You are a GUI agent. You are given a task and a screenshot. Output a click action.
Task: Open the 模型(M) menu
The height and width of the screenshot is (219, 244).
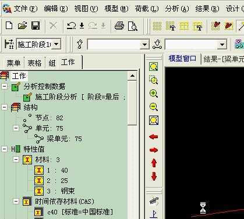[116, 9]
